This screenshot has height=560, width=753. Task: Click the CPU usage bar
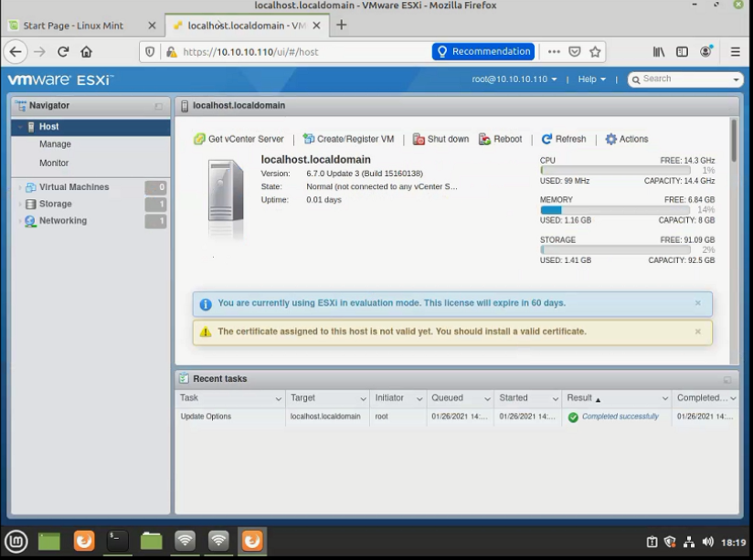(615, 171)
